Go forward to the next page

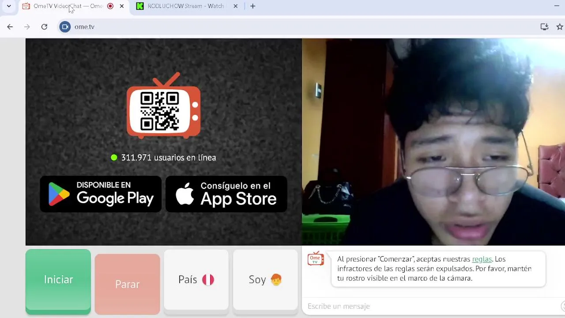click(27, 27)
